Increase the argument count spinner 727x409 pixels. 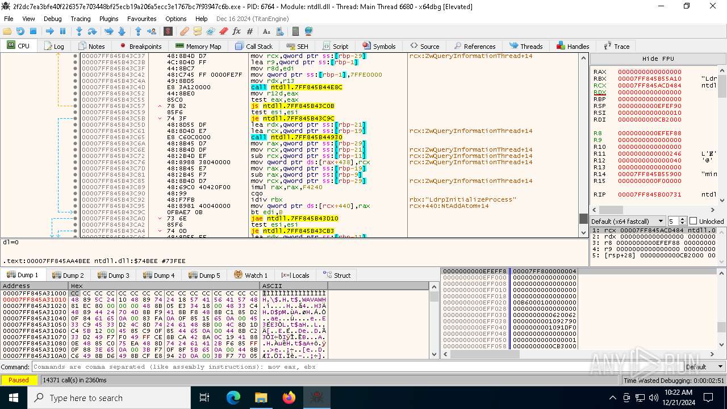pos(684,219)
